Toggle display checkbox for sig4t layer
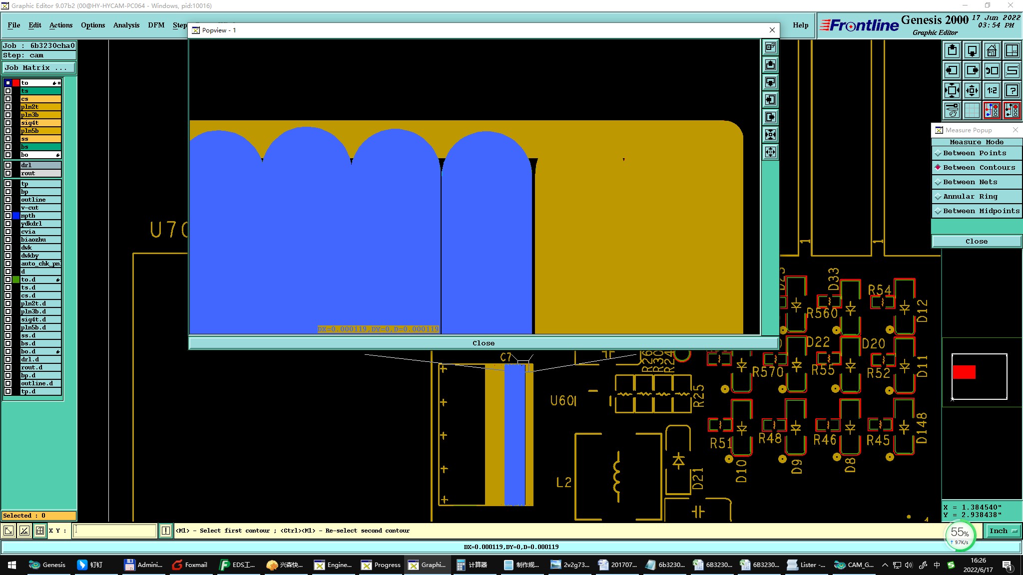 coord(8,123)
